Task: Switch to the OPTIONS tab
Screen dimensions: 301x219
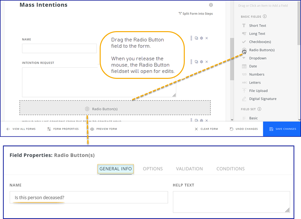Action: point(153,169)
